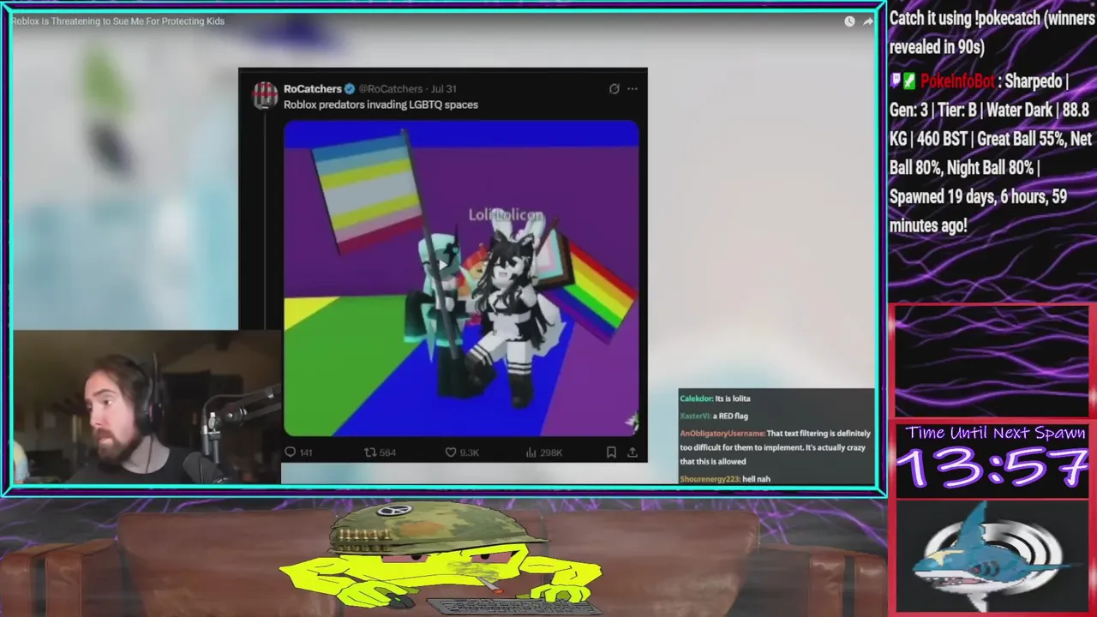This screenshot has height=617, width=1097.
Task: Click the reply icon showing 141
Action: pos(291,452)
